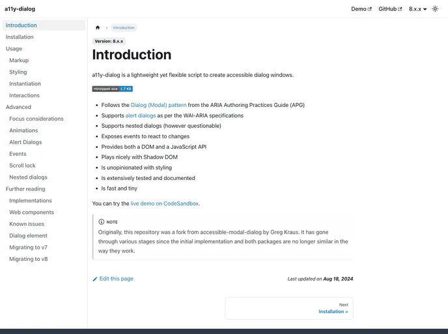Open the Demo external link

(x=361, y=9)
